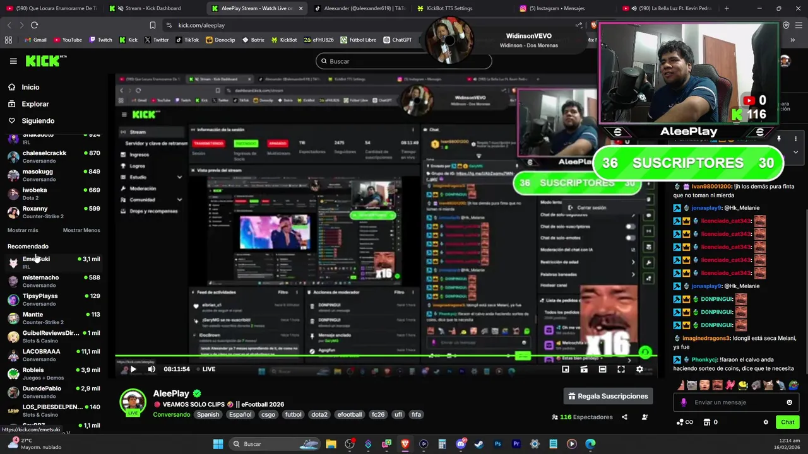This screenshot has width=808, height=454.
Task: Open the Botrix bookmark
Action: (252, 40)
